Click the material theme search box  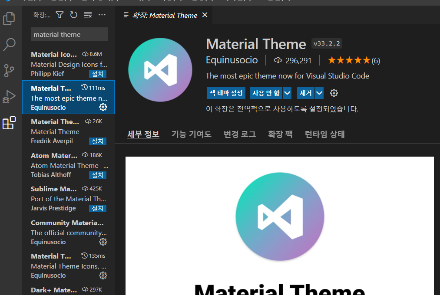[69, 34]
